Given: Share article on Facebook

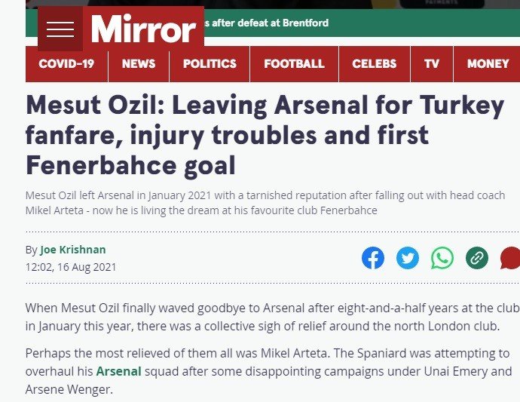Looking at the screenshot, I should pyautogui.click(x=373, y=258).
